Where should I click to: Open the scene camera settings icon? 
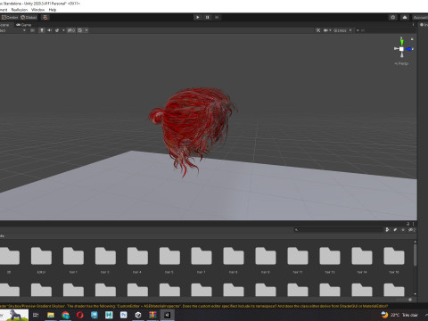click(x=326, y=30)
